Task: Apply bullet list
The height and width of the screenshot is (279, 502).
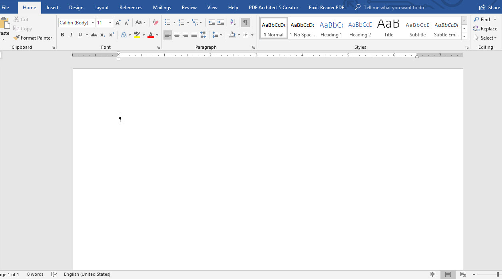Action: (167, 22)
